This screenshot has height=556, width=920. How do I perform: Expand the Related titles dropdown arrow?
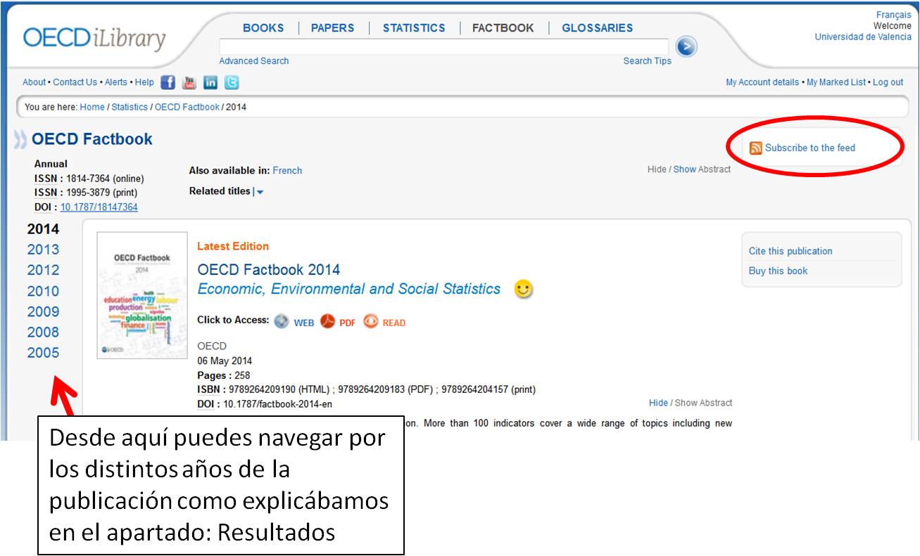pos(260,192)
